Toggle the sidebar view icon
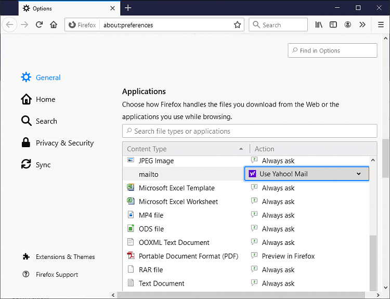Viewport: 390px width, 299px height. 333,24
